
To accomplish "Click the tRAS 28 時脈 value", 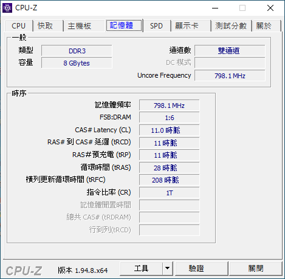I will click(170, 167).
